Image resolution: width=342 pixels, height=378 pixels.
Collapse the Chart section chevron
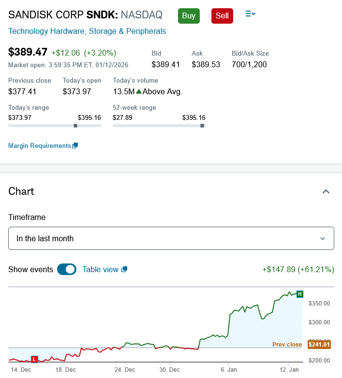pos(326,191)
